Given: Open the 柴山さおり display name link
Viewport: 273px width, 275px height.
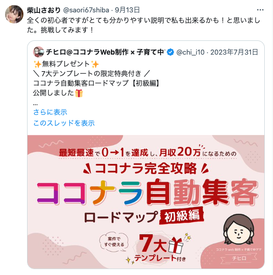Looking at the screenshot, I should click(44, 10).
